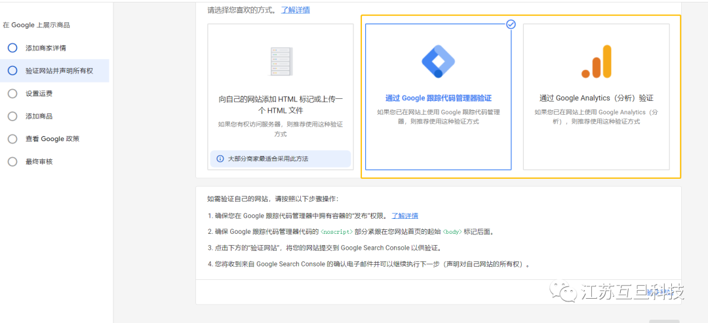Open 了解详情 link in step 1 instructions
Viewport: 708px width, 323px height.
tap(404, 216)
